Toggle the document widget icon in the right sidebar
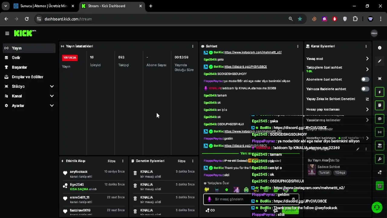The height and width of the screenshot is (218, 387). coord(380,105)
